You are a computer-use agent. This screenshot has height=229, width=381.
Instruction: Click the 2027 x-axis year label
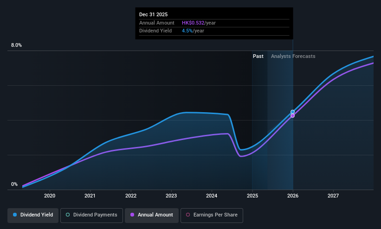(x=333, y=196)
